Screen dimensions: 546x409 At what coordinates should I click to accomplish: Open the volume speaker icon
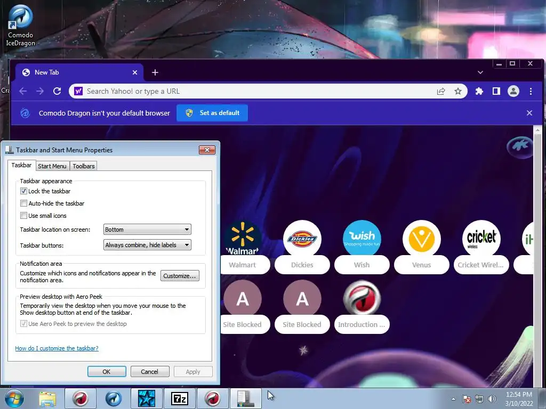coord(492,399)
